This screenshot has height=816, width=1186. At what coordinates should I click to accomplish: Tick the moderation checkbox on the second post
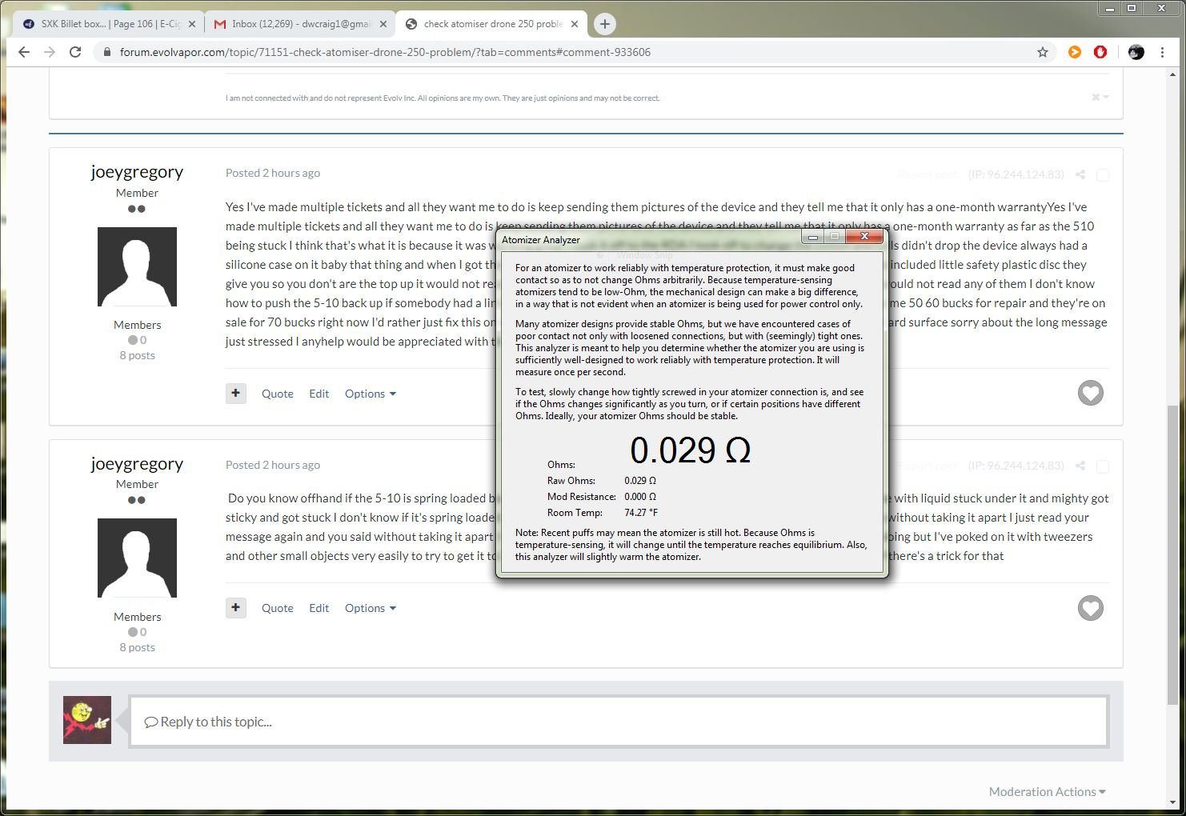tap(1102, 466)
